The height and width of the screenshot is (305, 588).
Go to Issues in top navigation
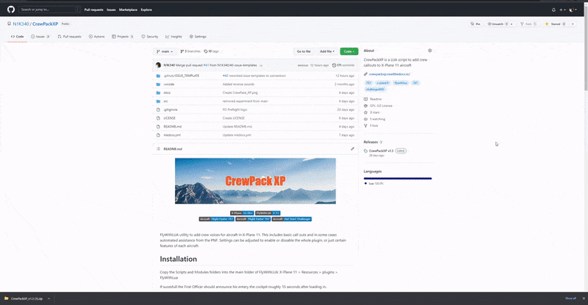click(111, 10)
